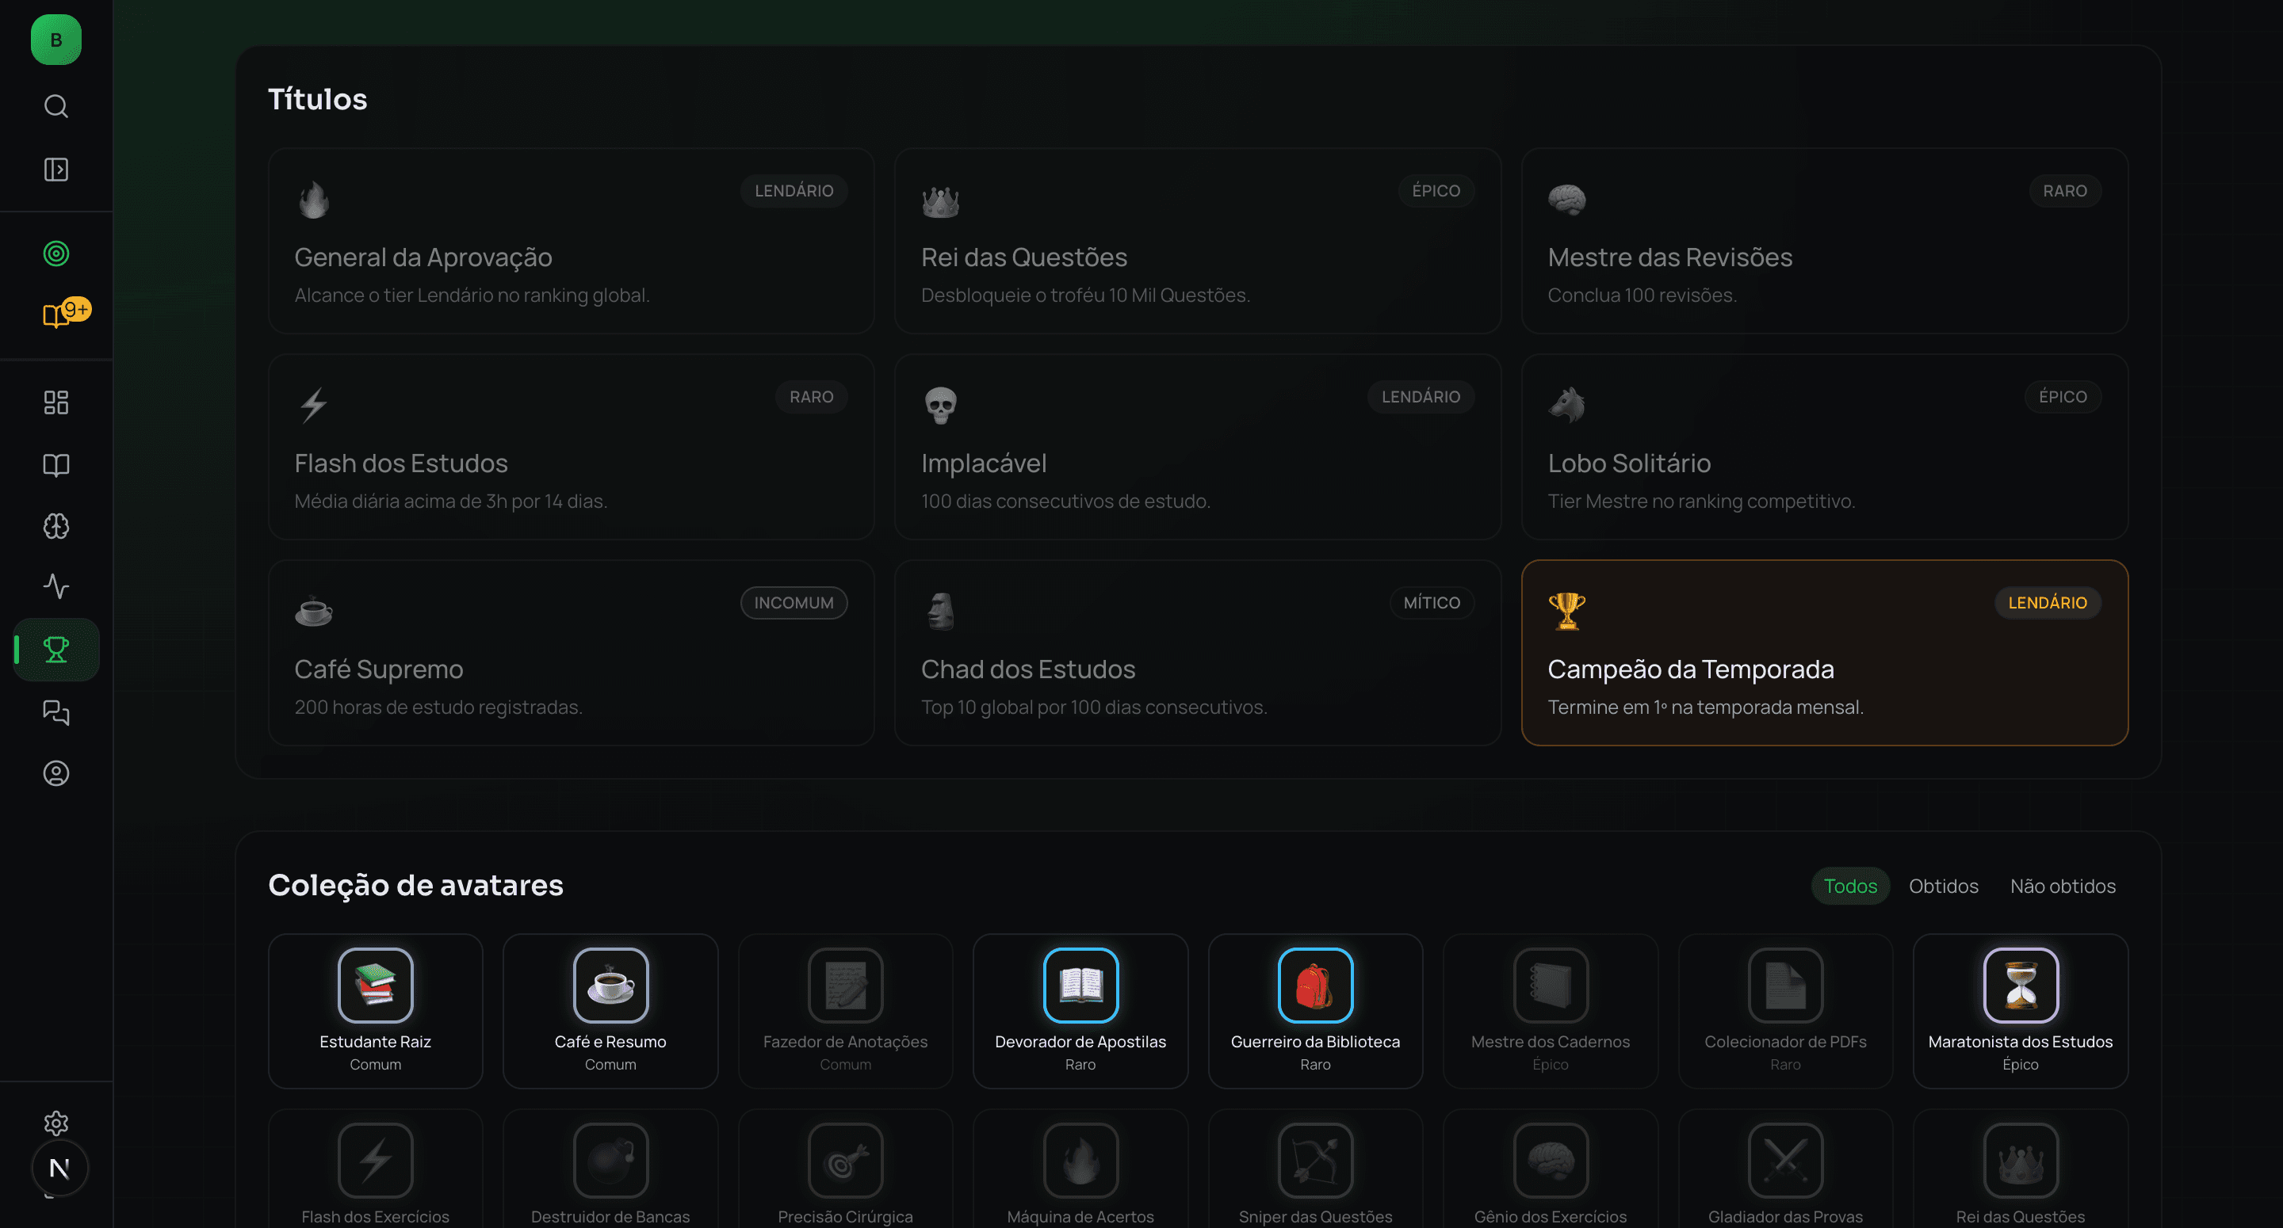Image resolution: width=2283 pixels, height=1228 pixels.
Task: Select the Café e Resumo avatar
Action: [610, 1011]
